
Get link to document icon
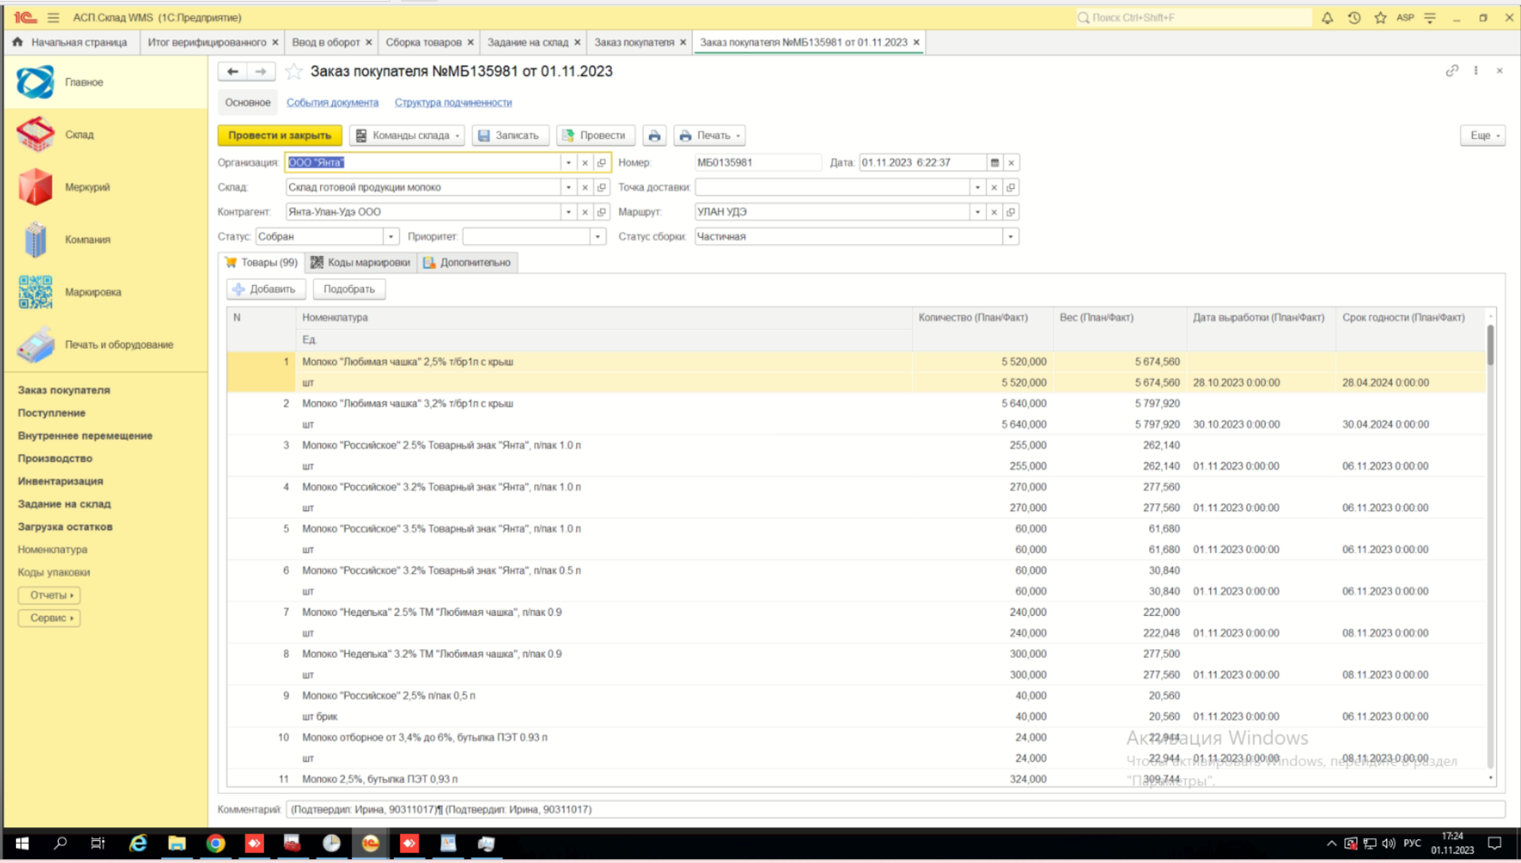point(1451,71)
